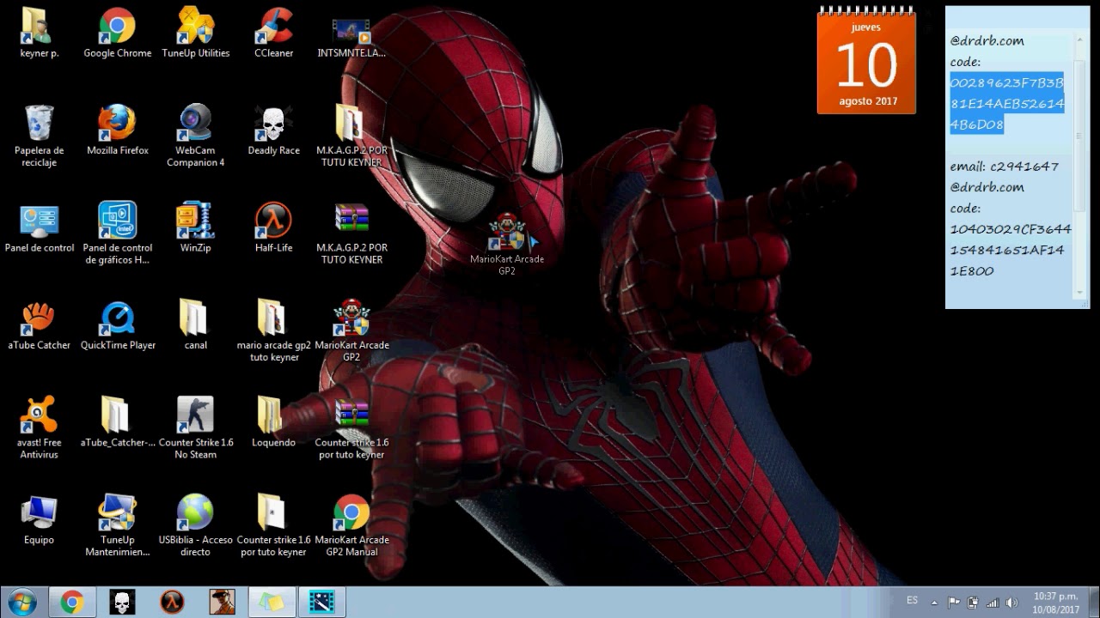
Task: Select the WinZip desktop shortcut
Action: coord(195,228)
